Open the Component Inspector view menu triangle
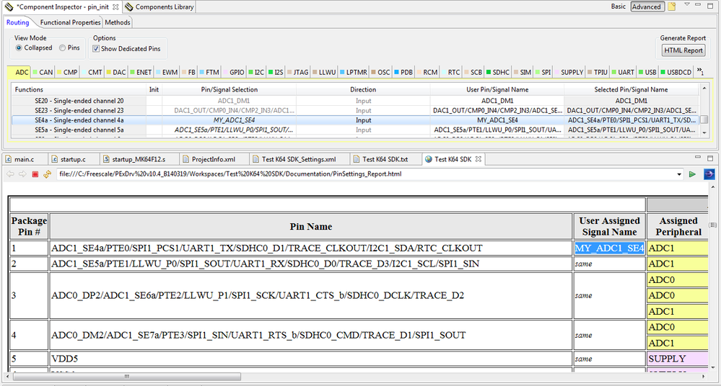This screenshot has height=386, width=721. (687, 4)
